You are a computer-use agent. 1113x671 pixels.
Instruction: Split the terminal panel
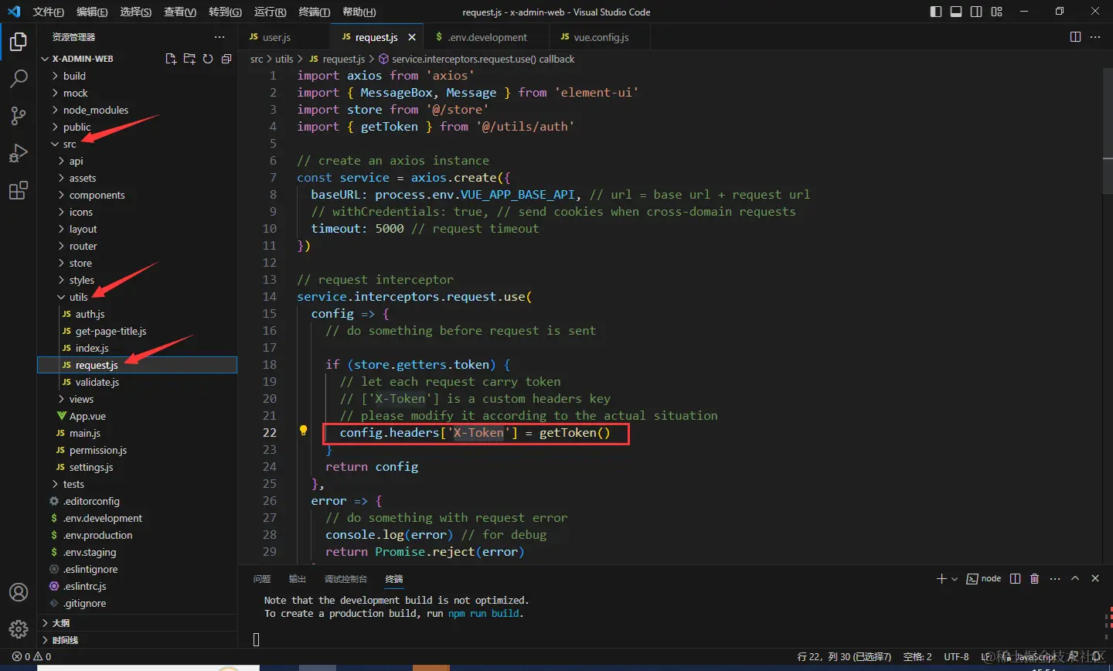click(x=1016, y=578)
